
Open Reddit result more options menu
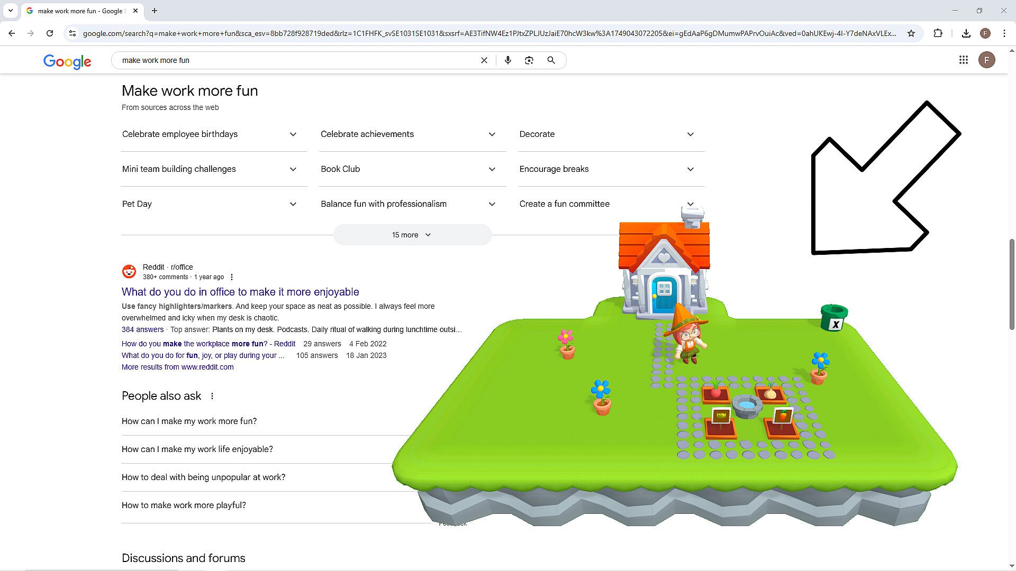click(x=232, y=277)
